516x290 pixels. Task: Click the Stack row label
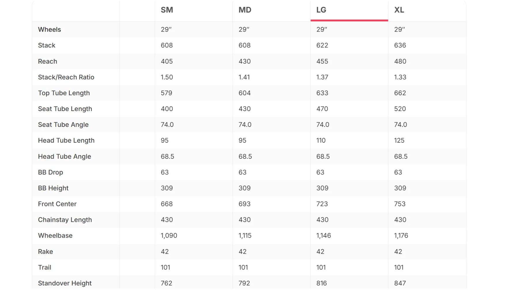(47, 45)
